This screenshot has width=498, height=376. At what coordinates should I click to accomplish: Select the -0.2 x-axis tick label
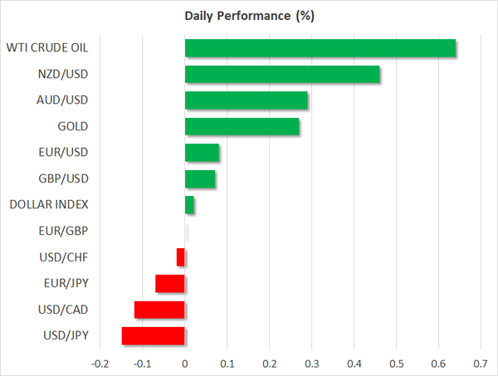[x=99, y=364]
